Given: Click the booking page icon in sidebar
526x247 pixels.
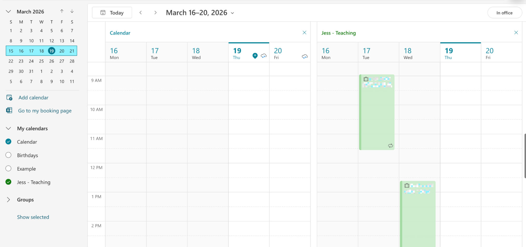Looking at the screenshot, I should click(9, 110).
